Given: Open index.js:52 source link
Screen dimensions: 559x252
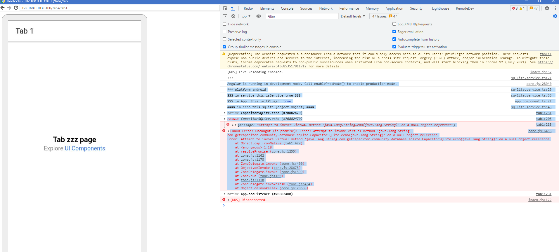Looking at the screenshot, I should [x=541, y=72].
